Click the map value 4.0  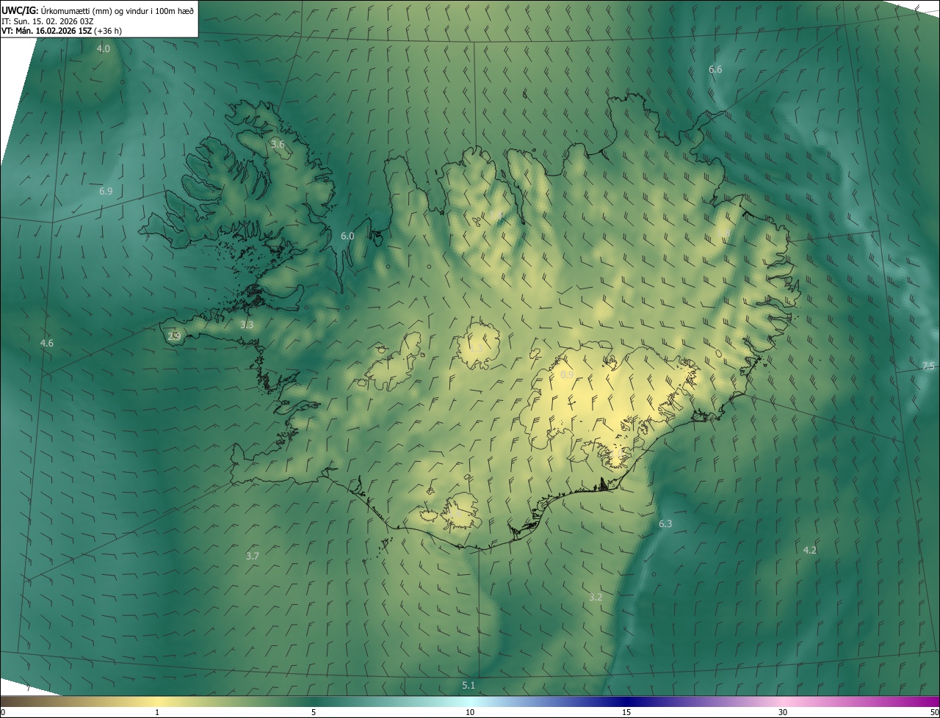point(104,48)
